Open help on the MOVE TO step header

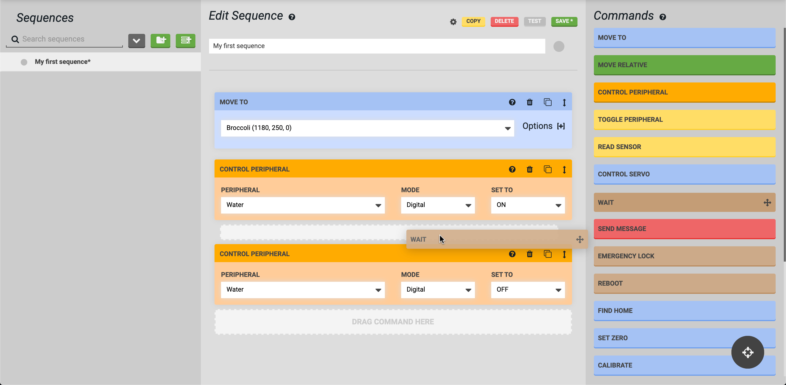[x=512, y=102]
